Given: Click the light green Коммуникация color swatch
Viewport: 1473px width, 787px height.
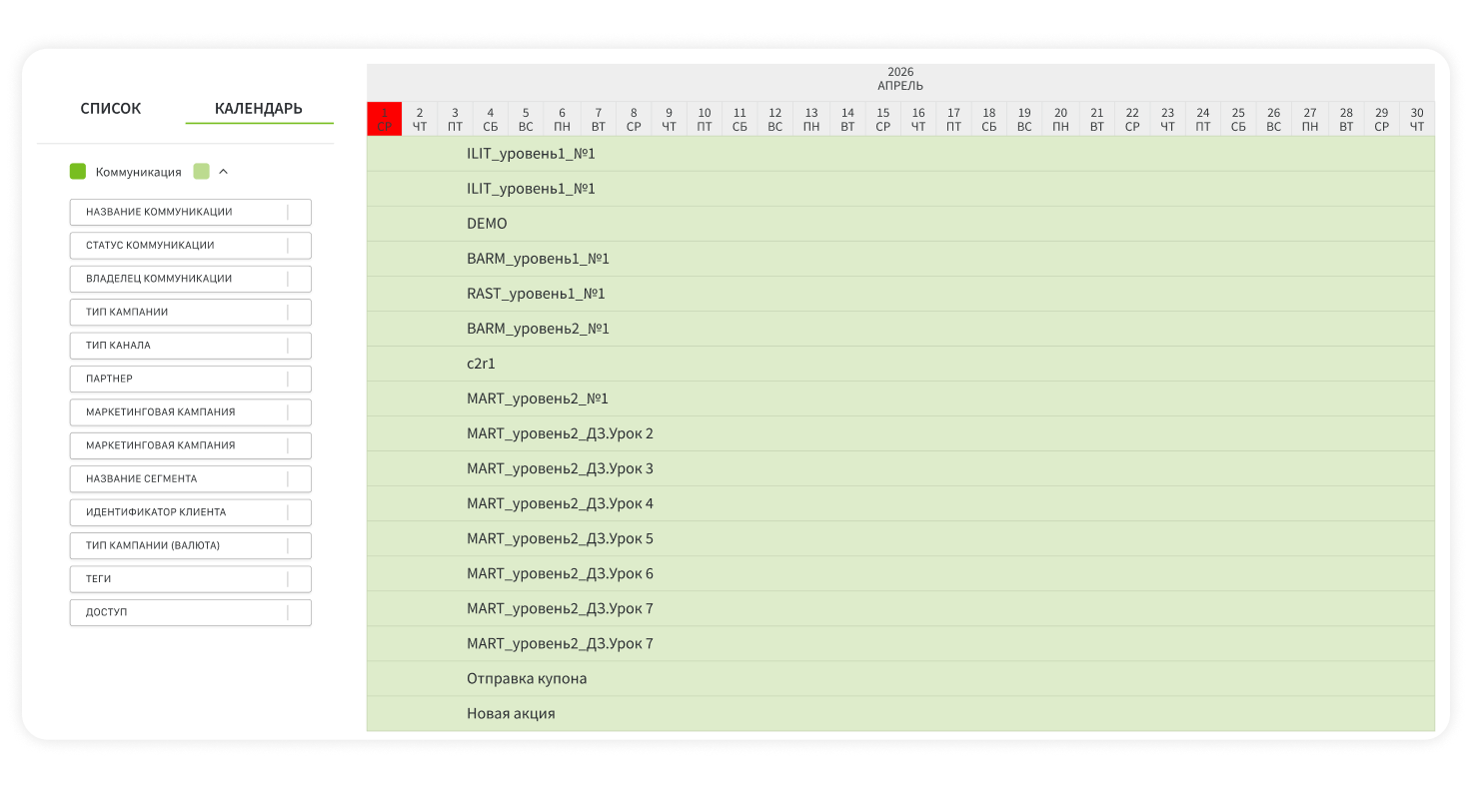Looking at the screenshot, I should [x=201, y=172].
